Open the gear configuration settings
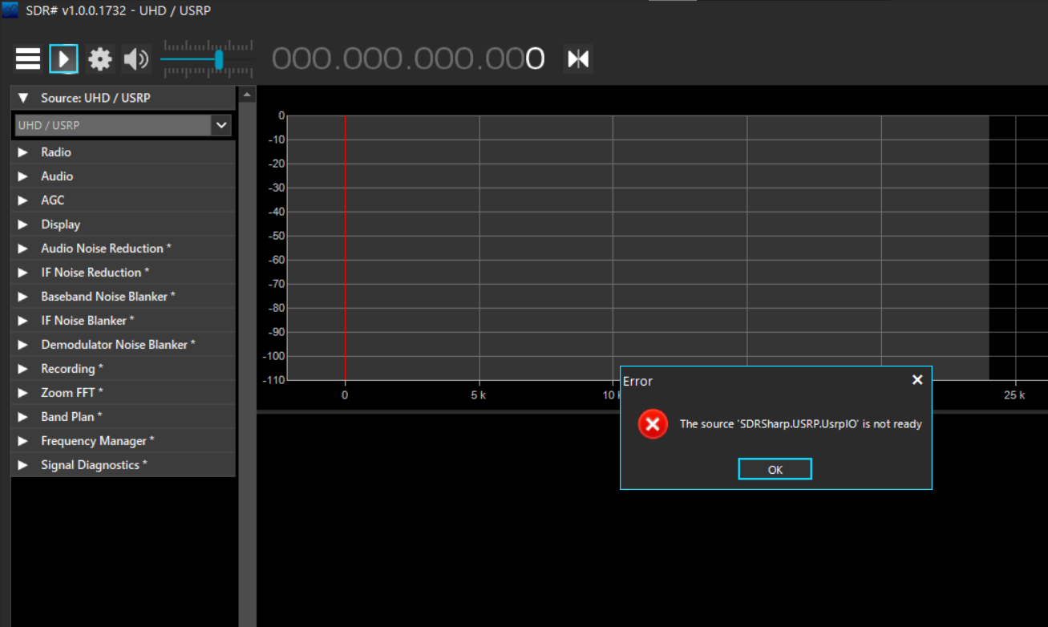The image size is (1048, 627). pyautogui.click(x=100, y=59)
